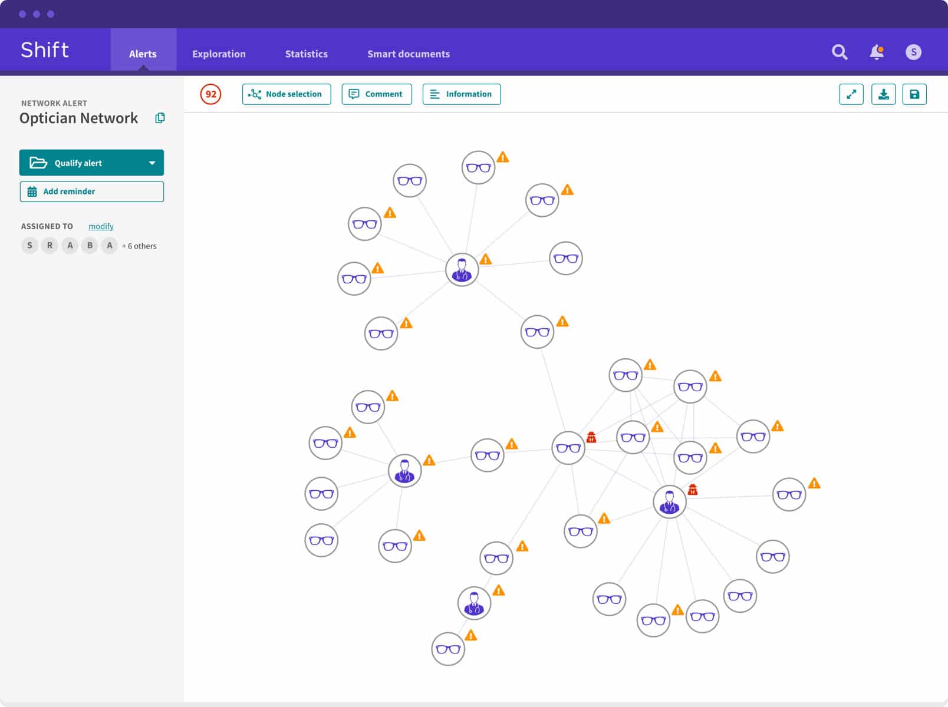Modify the assigned users list

tap(101, 226)
